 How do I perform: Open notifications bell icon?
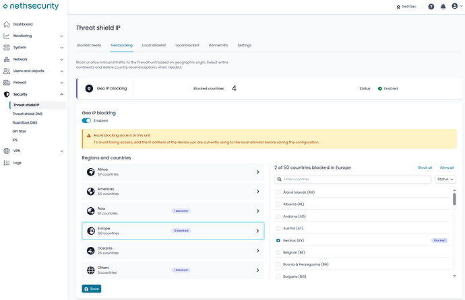(x=443, y=7)
